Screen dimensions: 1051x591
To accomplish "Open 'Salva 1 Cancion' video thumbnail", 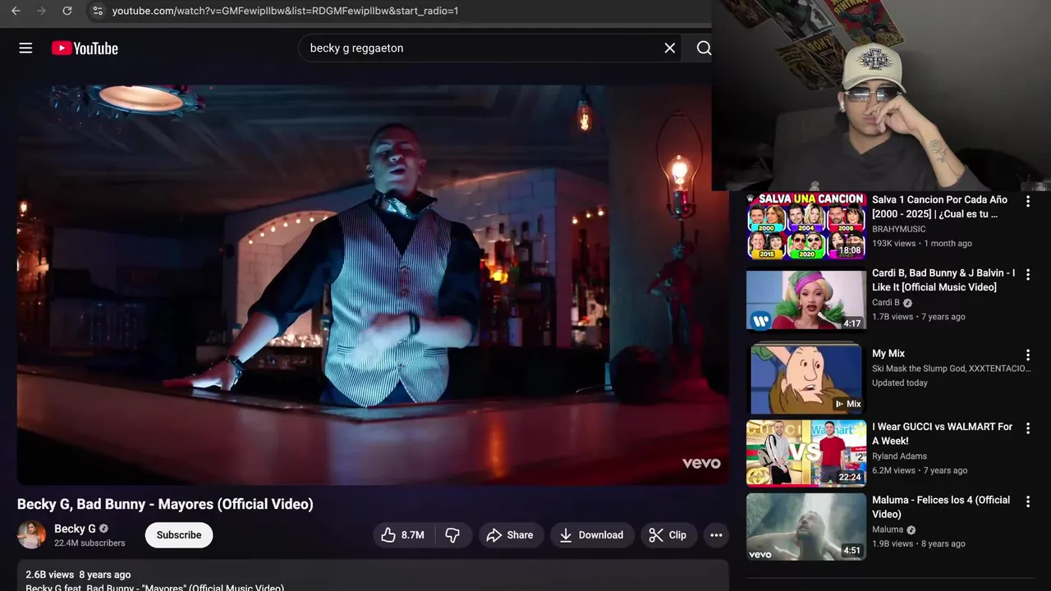I will pyautogui.click(x=806, y=226).
